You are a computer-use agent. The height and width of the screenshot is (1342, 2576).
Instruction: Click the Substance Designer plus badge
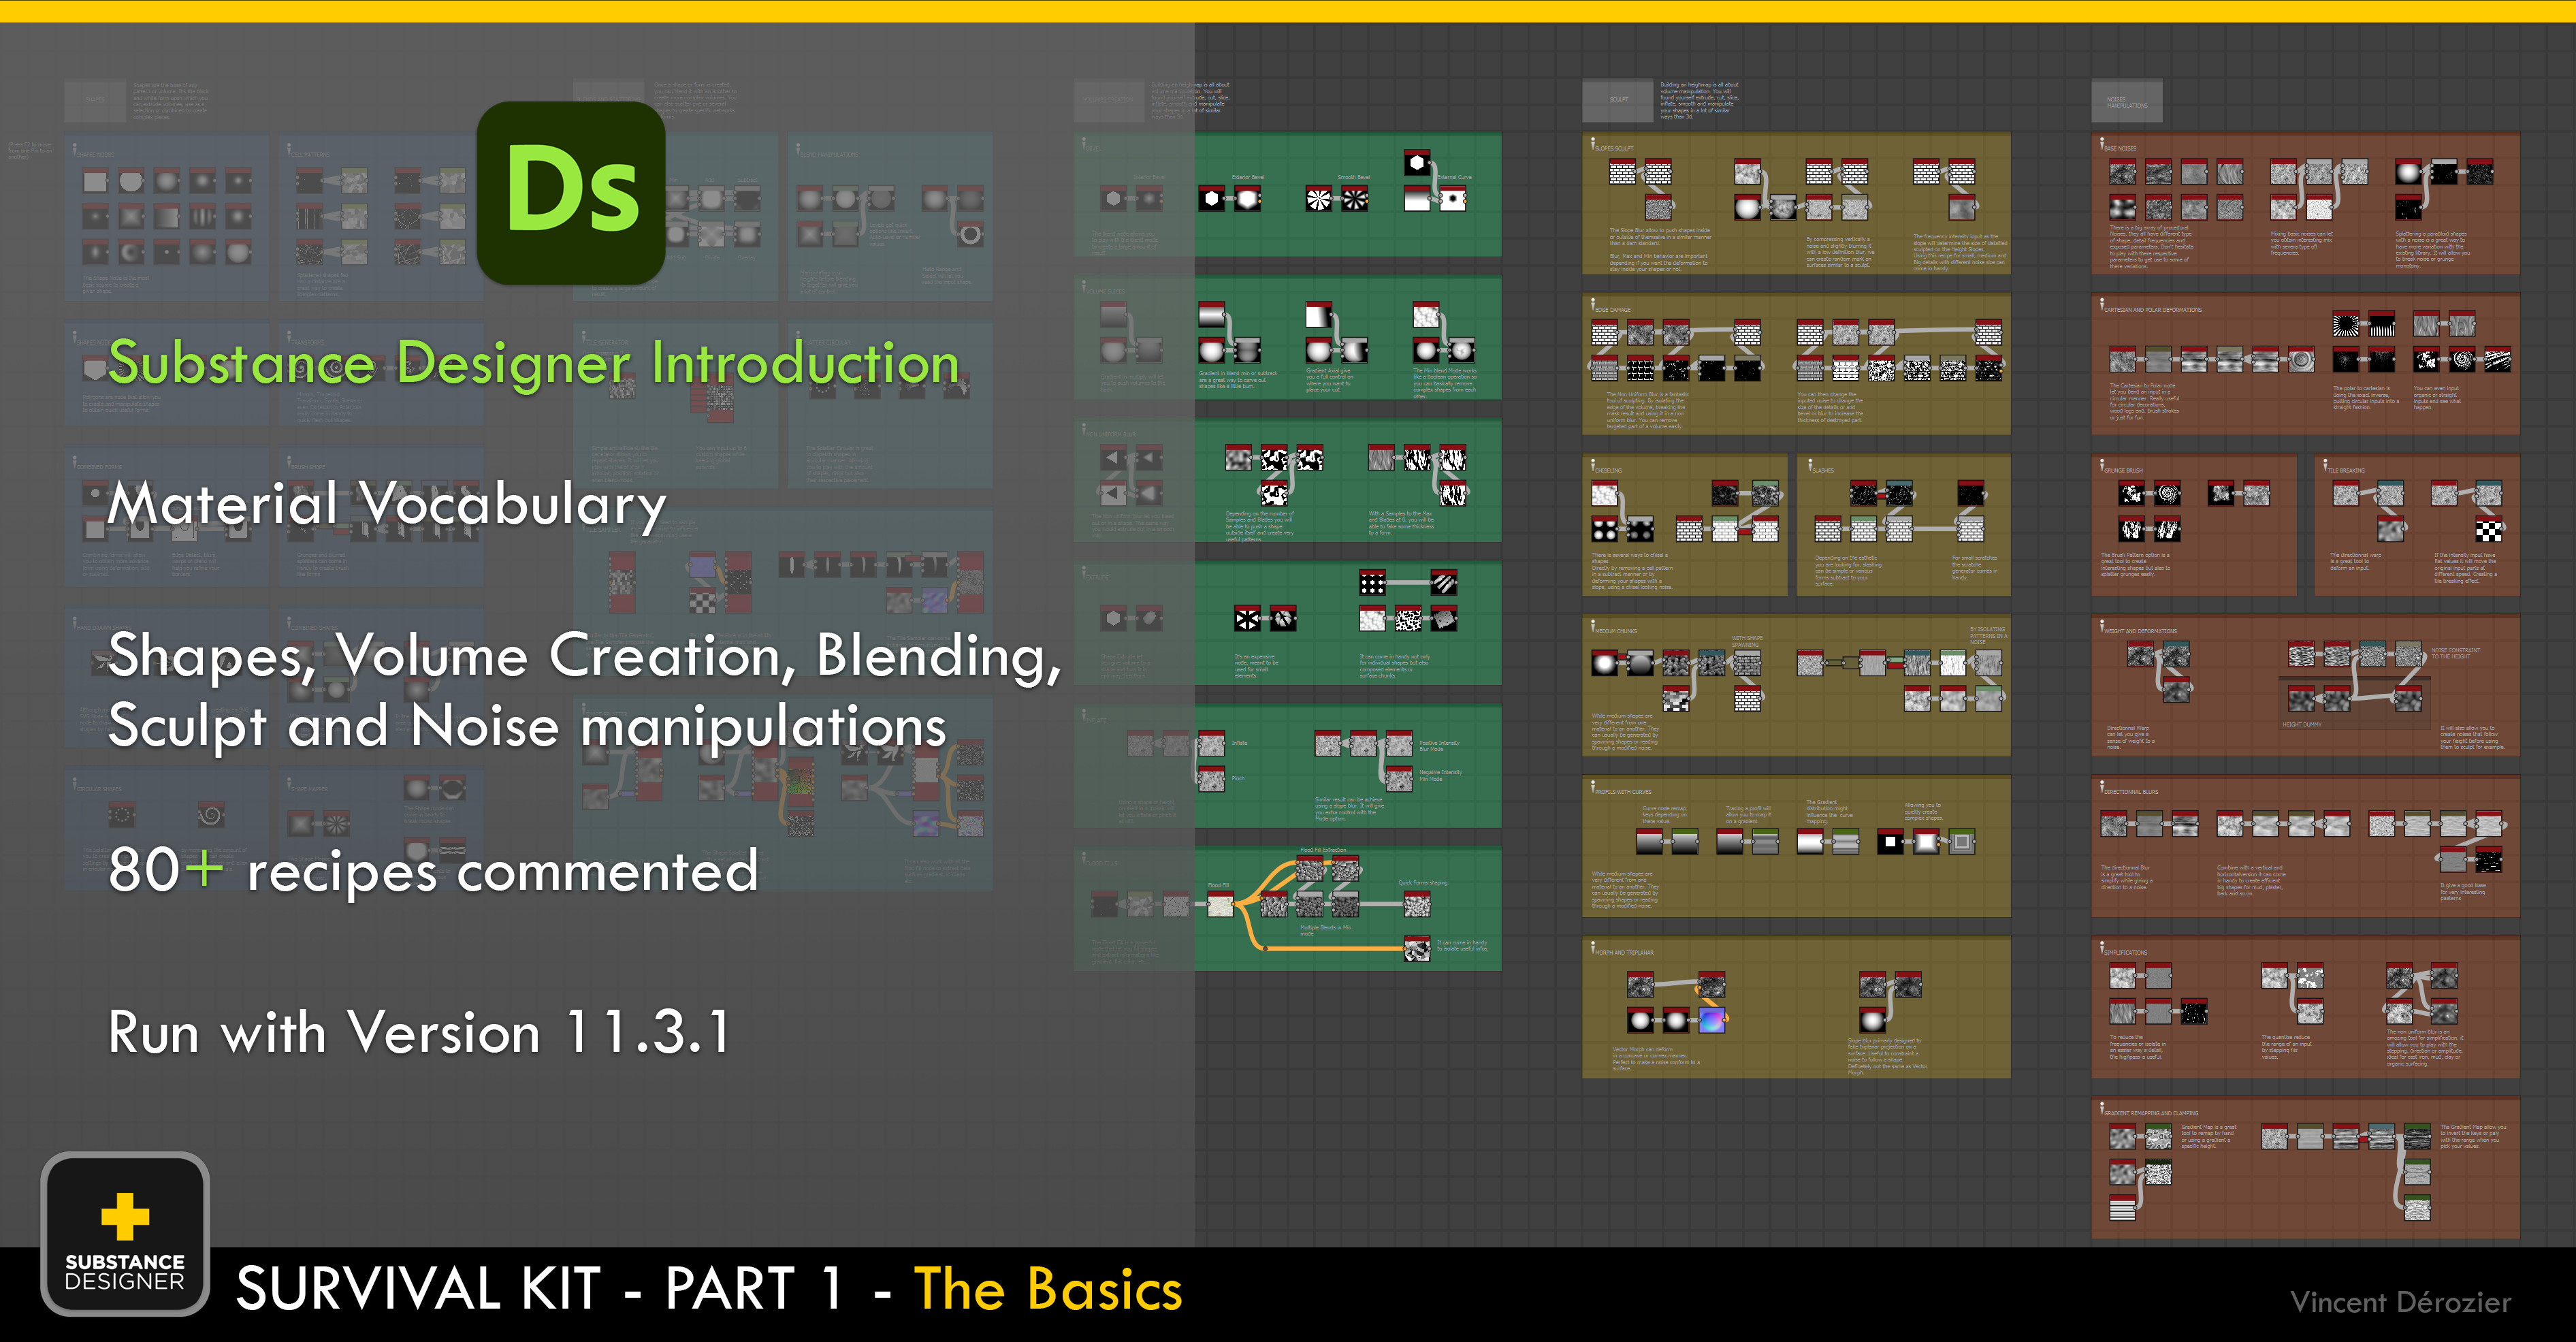[x=125, y=1234]
